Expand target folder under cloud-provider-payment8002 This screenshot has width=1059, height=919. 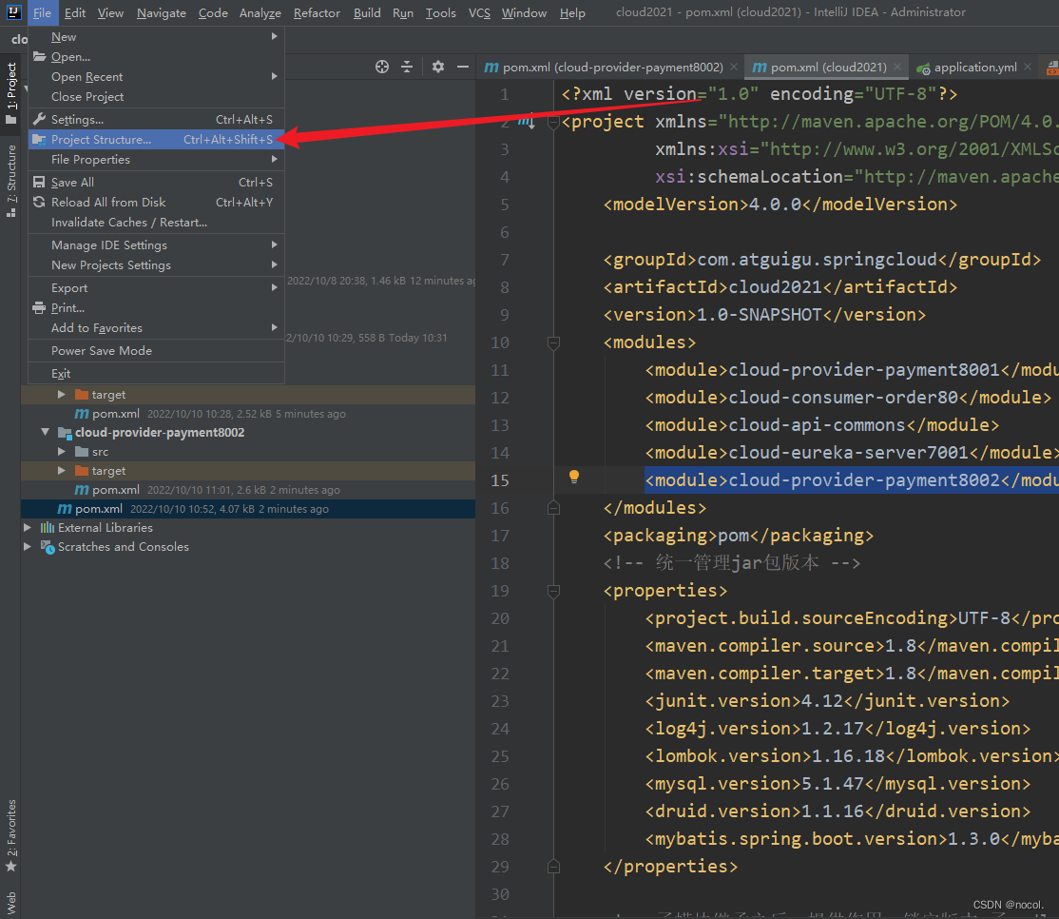tap(62, 470)
